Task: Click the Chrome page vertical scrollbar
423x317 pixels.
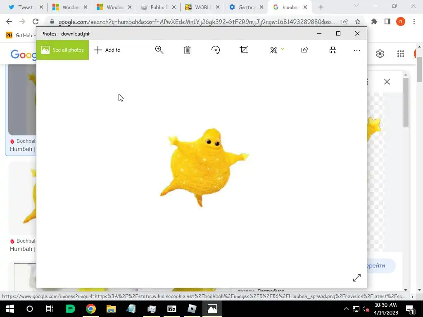Action: point(420,69)
